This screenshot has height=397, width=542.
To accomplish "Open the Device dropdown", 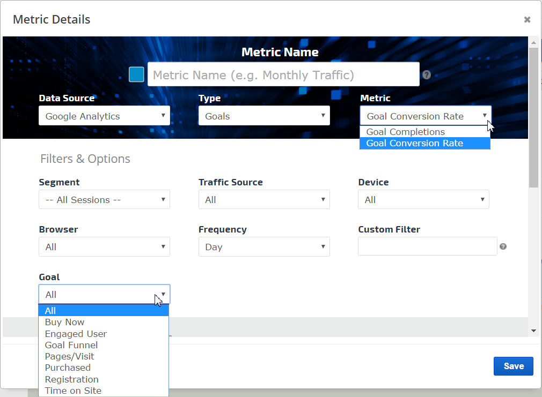I will click(423, 200).
